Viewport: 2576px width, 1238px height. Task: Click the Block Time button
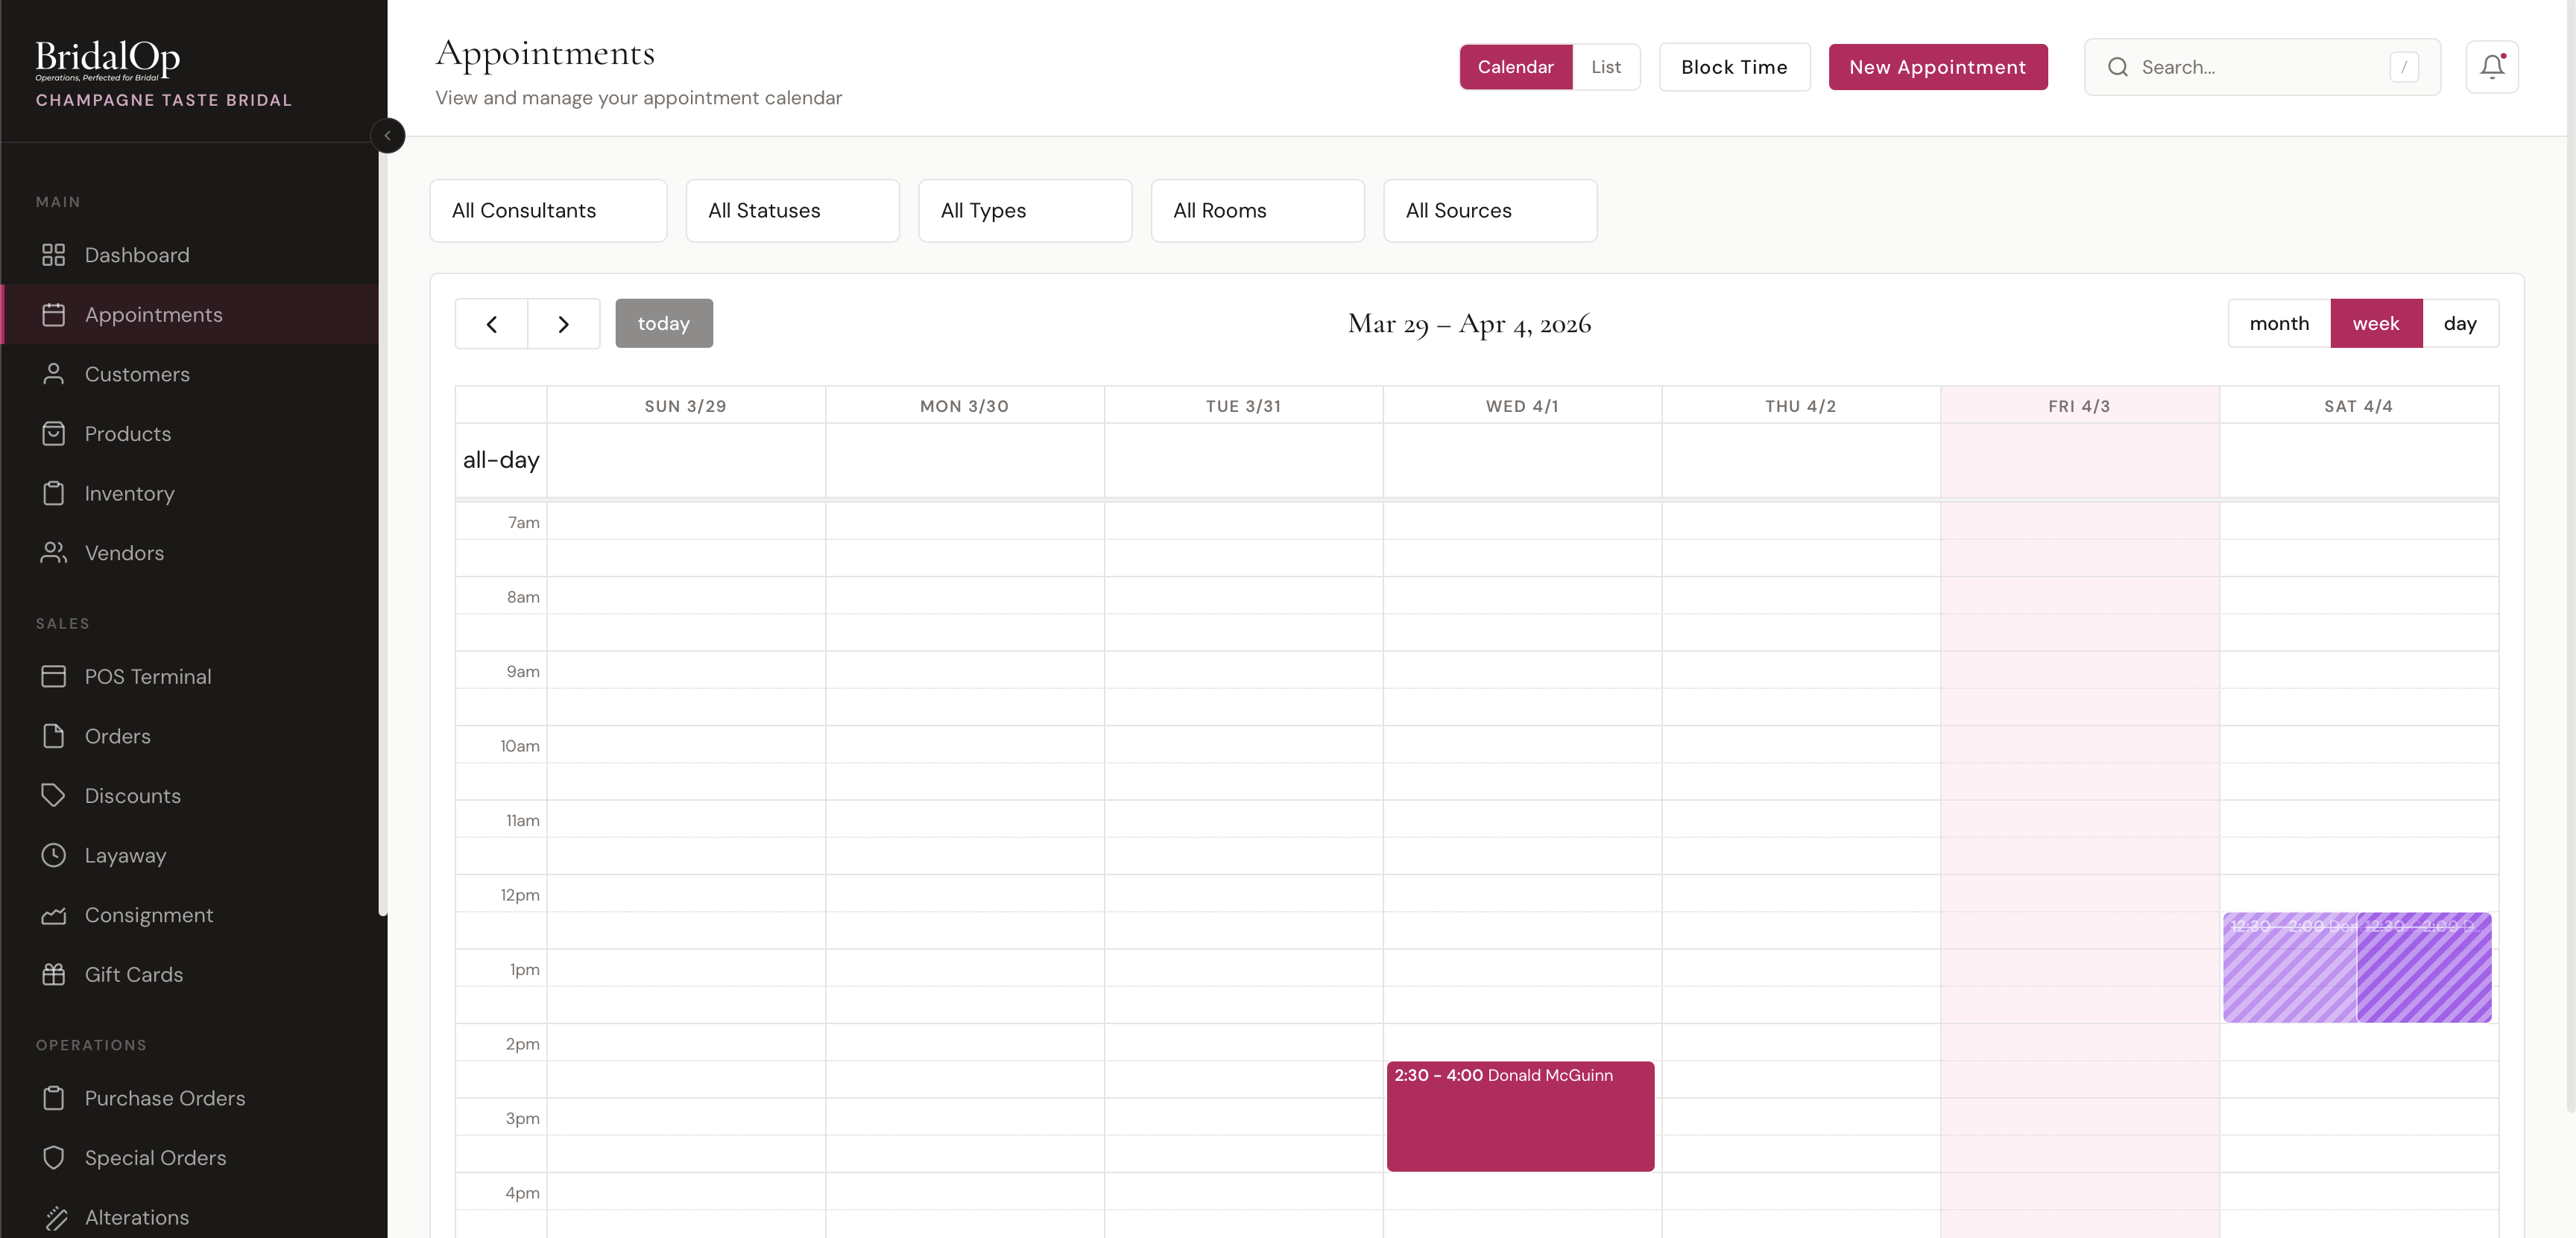point(1734,67)
